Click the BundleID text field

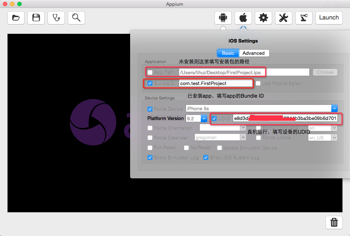[216, 84]
